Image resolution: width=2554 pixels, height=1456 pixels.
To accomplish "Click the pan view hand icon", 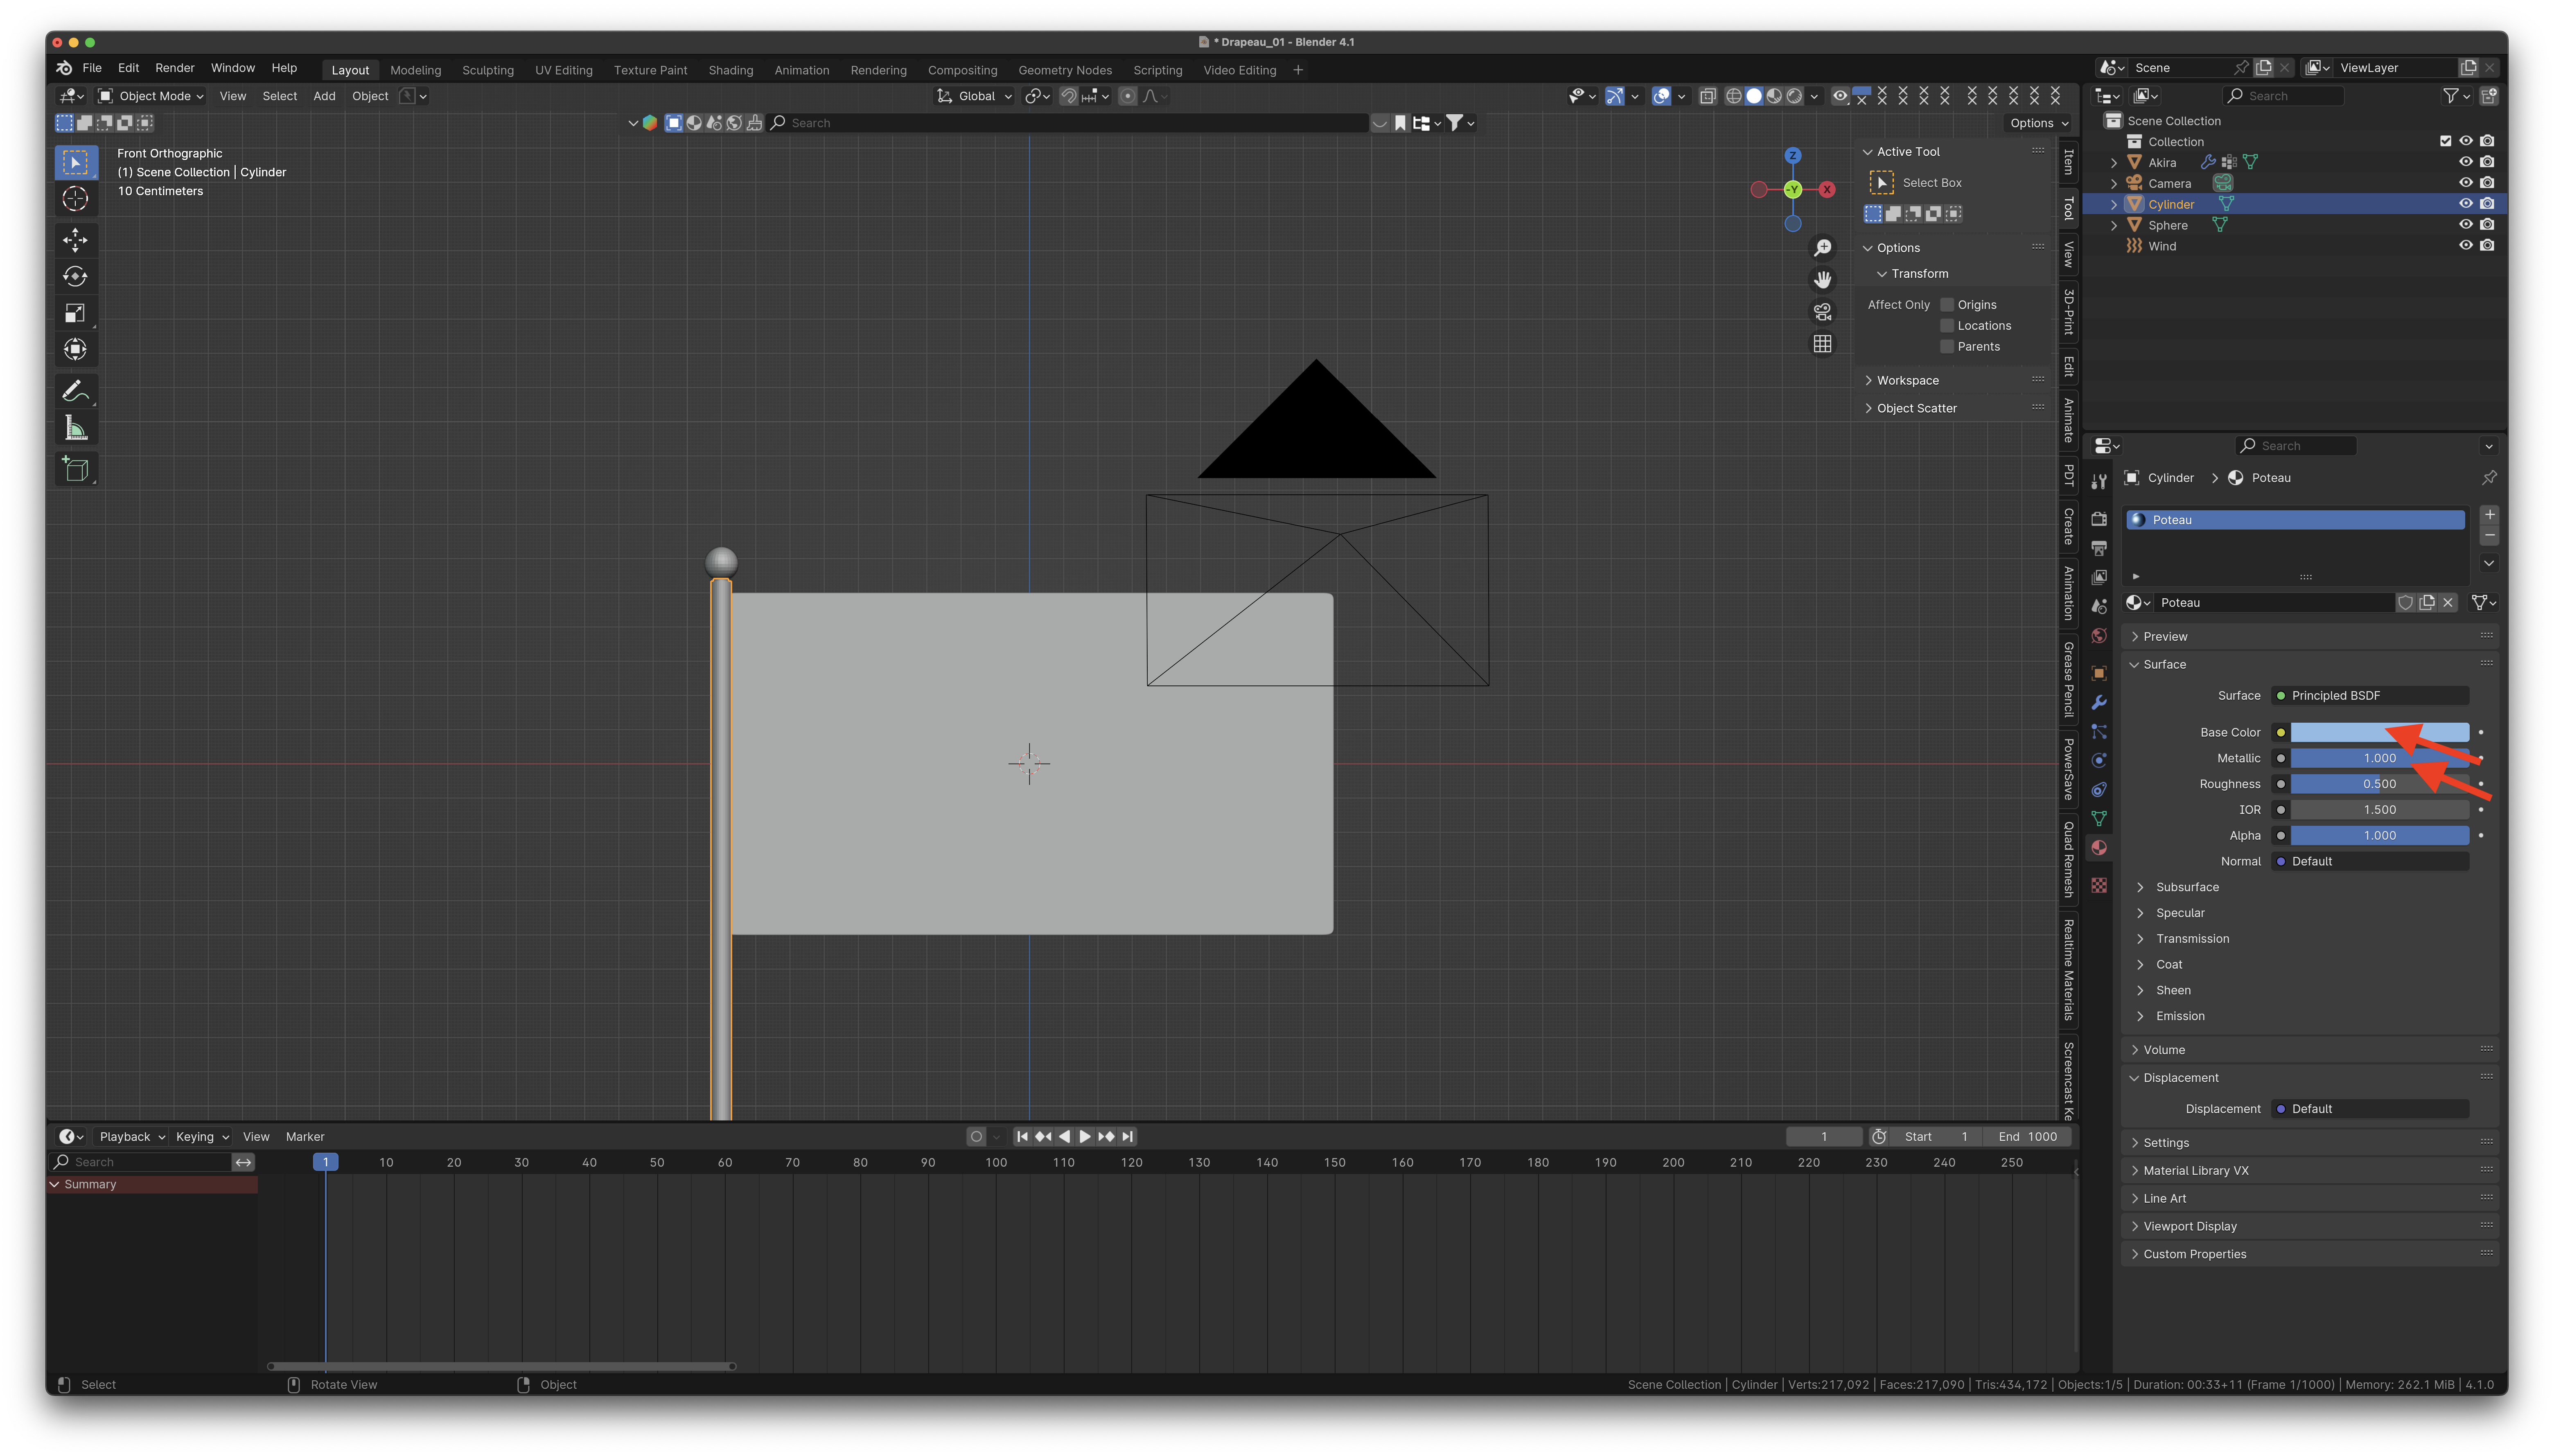I will (x=1823, y=280).
